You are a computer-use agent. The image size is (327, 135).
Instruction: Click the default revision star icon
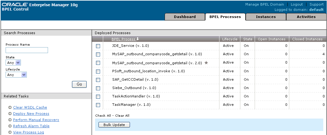pyautogui.click(x=206, y=62)
